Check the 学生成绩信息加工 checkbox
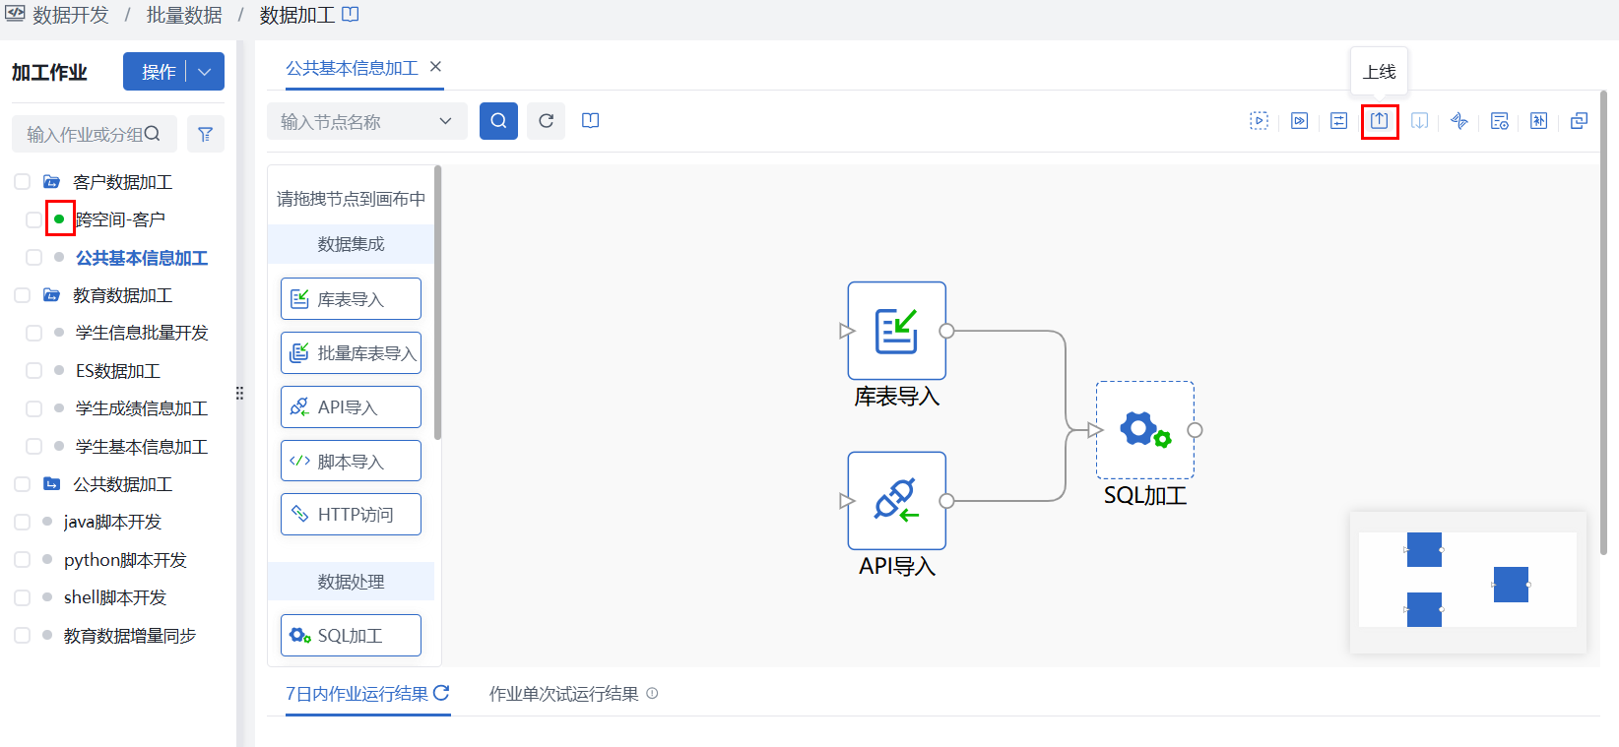Viewport: 1619px width, 747px height. coord(33,408)
